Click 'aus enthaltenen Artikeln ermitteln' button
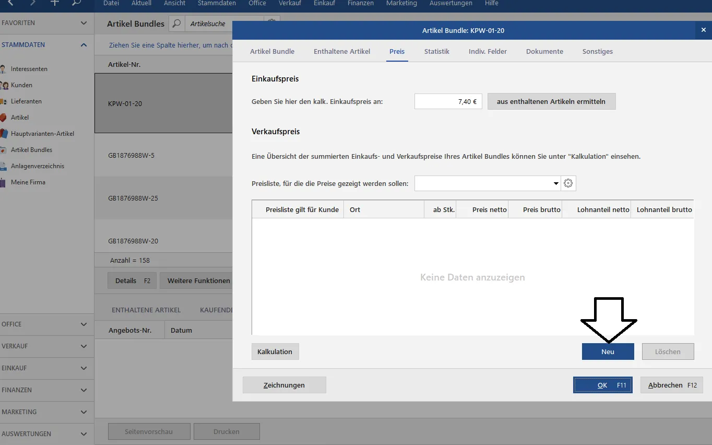This screenshot has width=712, height=445. click(x=551, y=101)
